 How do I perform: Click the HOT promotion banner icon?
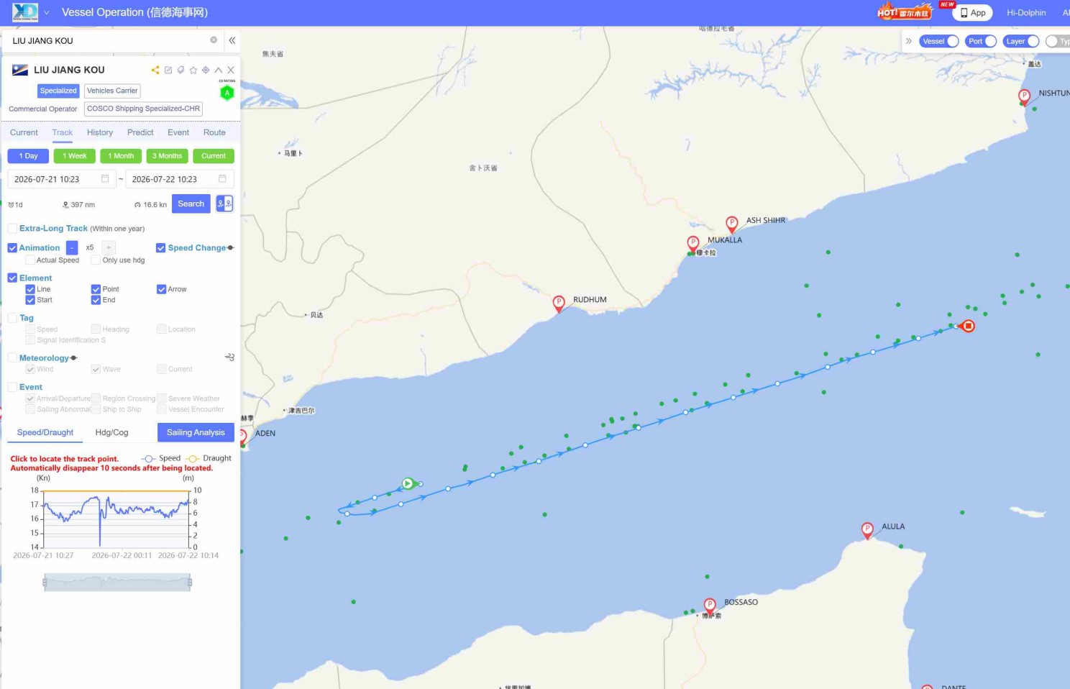(x=905, y=12)
